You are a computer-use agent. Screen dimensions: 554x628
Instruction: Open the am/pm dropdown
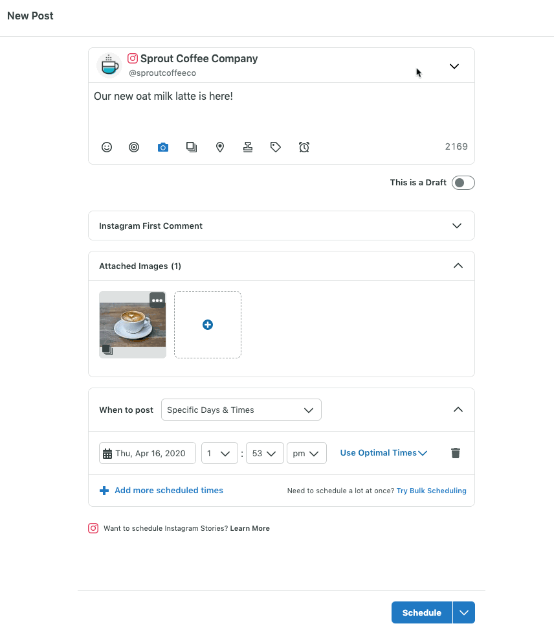[x=306, y=453]
